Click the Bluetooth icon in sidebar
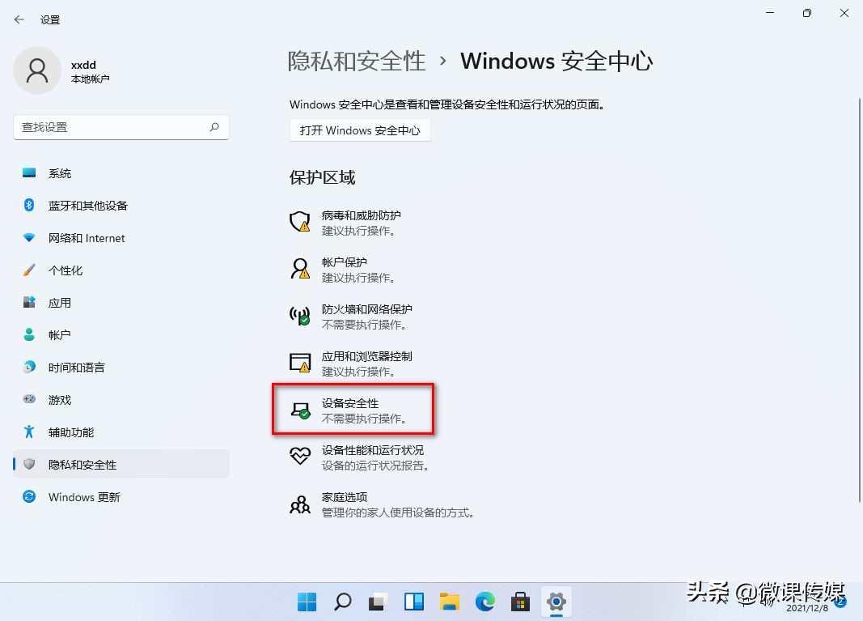This screenshot has height=621, width=863. tap(29, 206)
